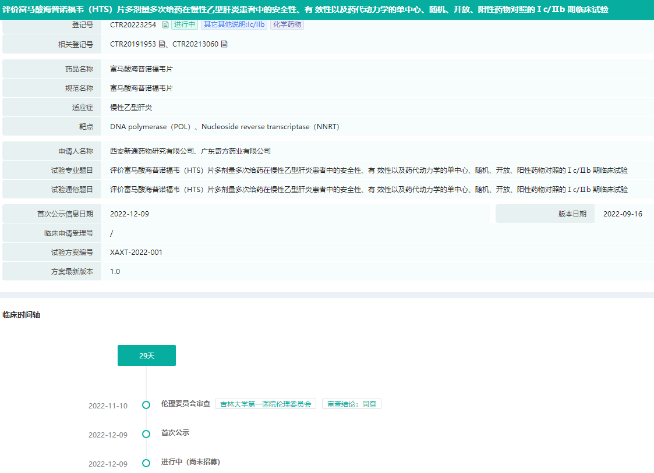Click the green 进行中 status tag
The width and height of the screenshot is (654, 473).
click(184, 24)
